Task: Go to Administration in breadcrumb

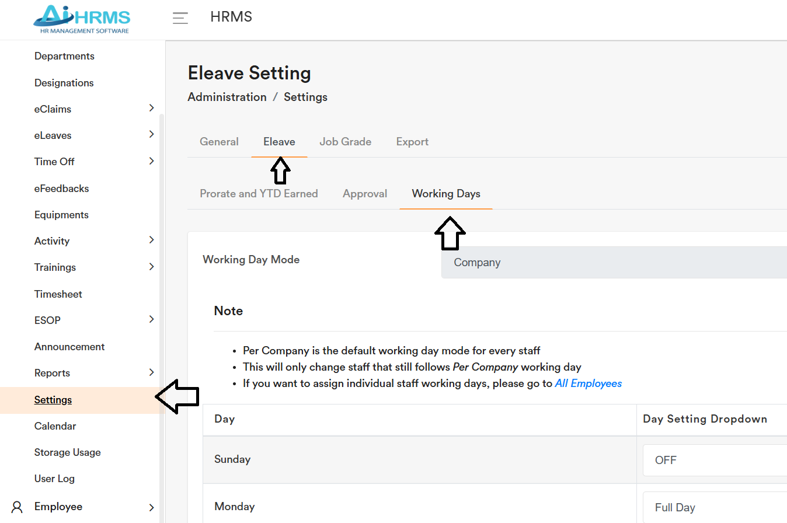Action: coord(227,97)
